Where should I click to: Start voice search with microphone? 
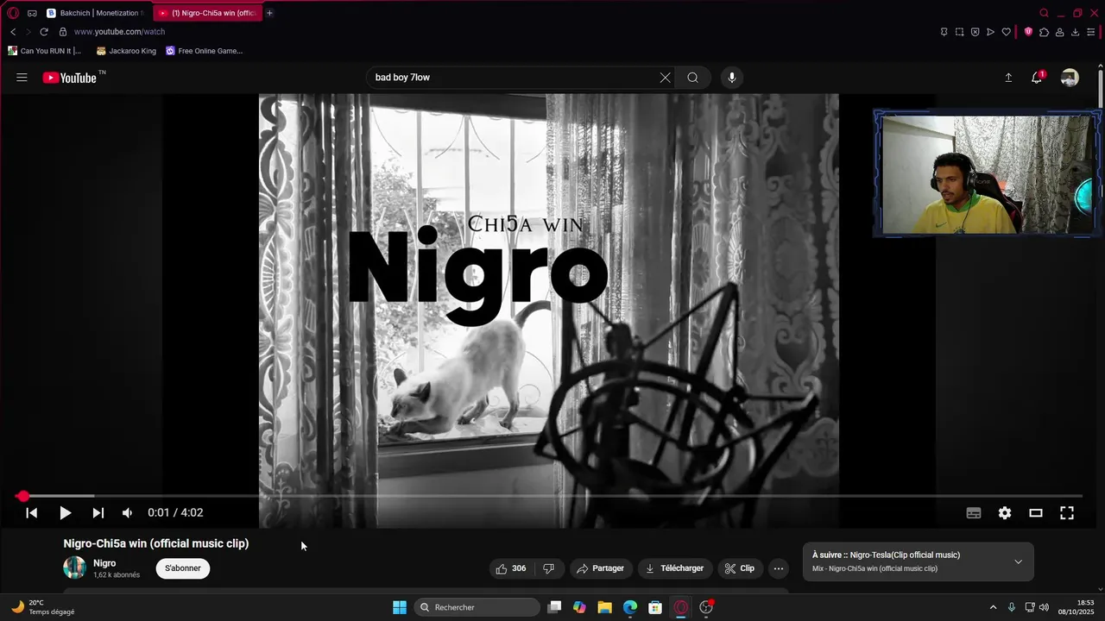731,78
